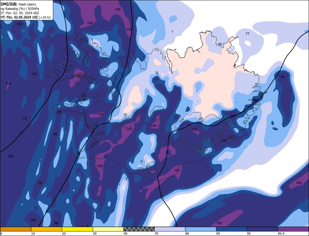Click the dark orange 0–10 legend swatch
This screenshot has width=309, height=236.
16,229
